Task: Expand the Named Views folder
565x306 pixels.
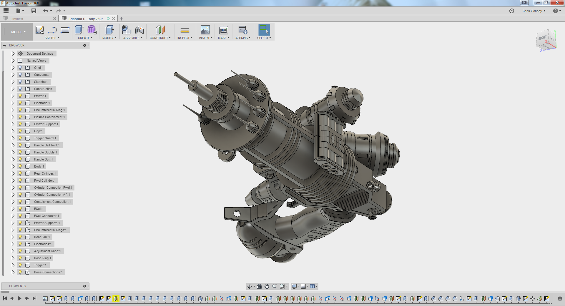Action: pyautogui.click(x=13, y=61)
